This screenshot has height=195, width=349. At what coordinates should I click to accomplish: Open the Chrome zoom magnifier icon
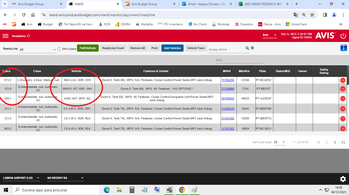(304, 15)
